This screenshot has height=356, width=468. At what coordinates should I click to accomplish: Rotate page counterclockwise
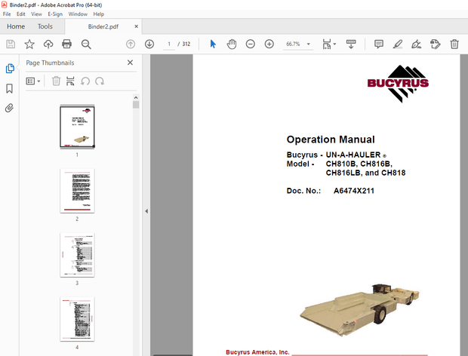coord(85,81)
